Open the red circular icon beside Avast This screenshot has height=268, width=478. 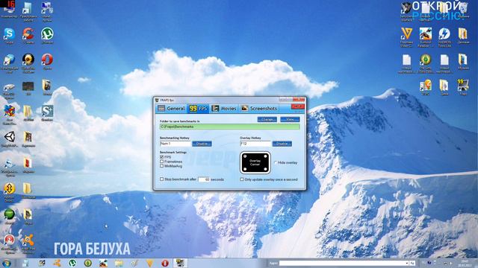point(9,240)
